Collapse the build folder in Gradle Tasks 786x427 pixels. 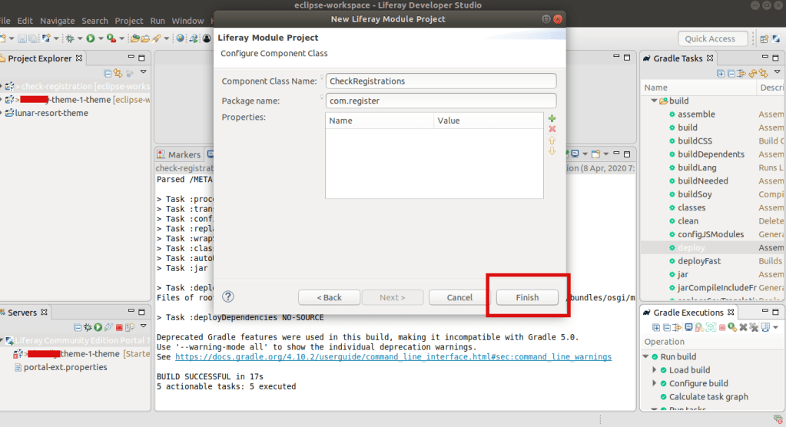[x=654, y=101]
